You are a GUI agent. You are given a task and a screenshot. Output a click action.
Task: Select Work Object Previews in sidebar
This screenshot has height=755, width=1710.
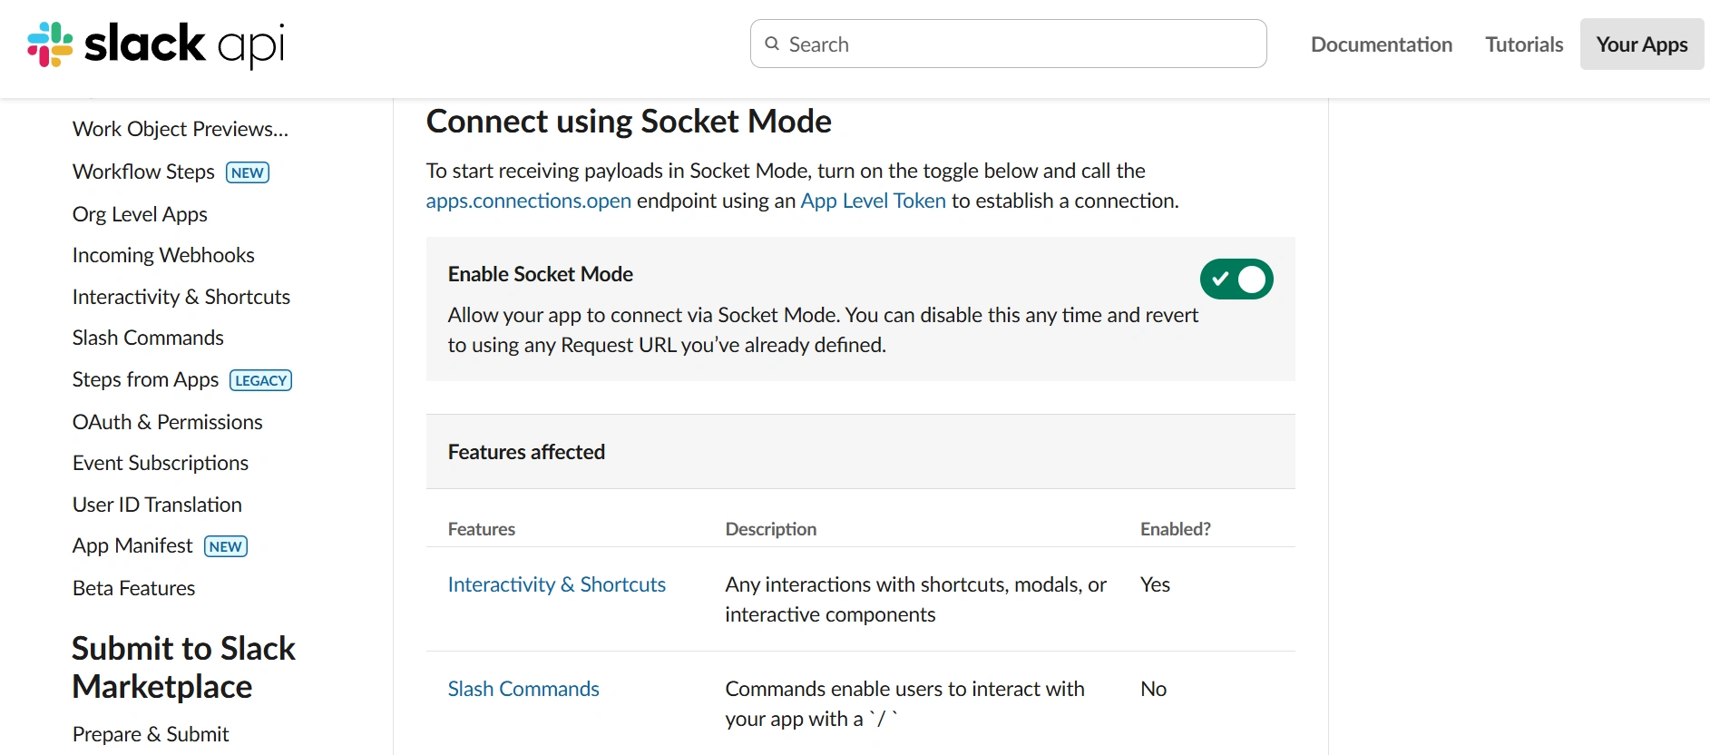[x=181, y=129]
